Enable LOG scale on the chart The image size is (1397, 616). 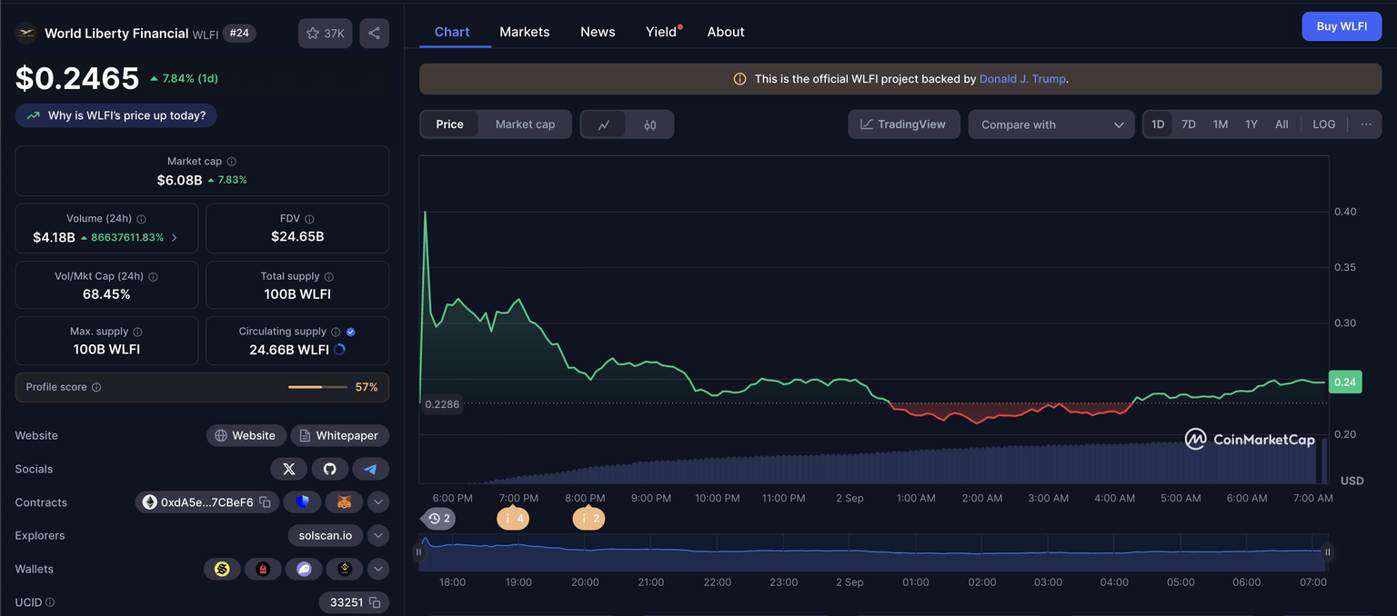1323,124
